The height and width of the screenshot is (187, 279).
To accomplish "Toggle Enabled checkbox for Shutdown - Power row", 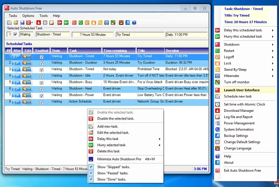I will point(41,96).
